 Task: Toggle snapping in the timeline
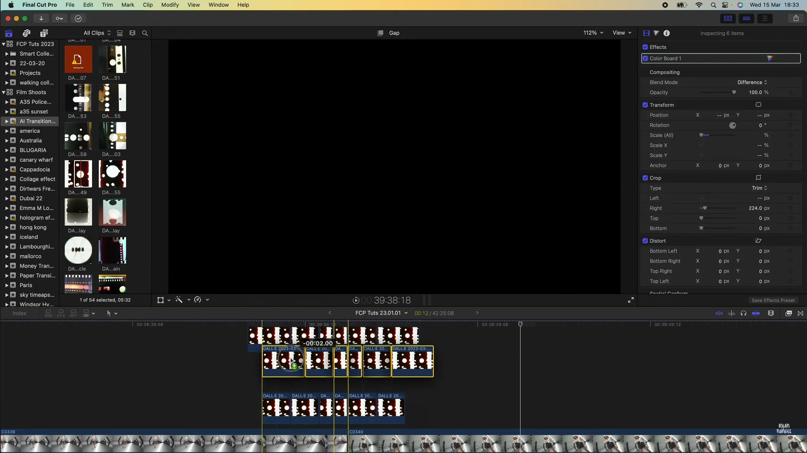coord(756,313)
